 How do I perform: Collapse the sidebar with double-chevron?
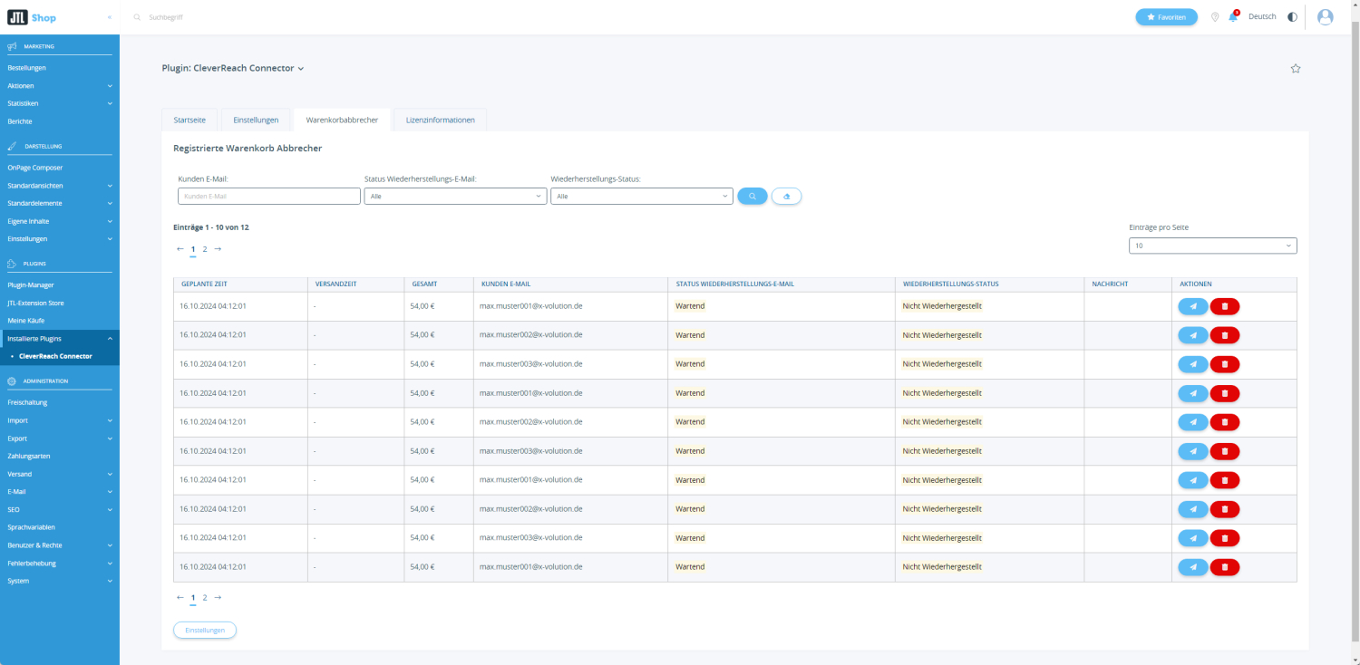click(109, 17)
